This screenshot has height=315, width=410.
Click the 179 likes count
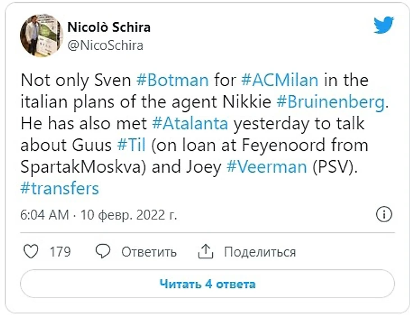pos(60,251)
